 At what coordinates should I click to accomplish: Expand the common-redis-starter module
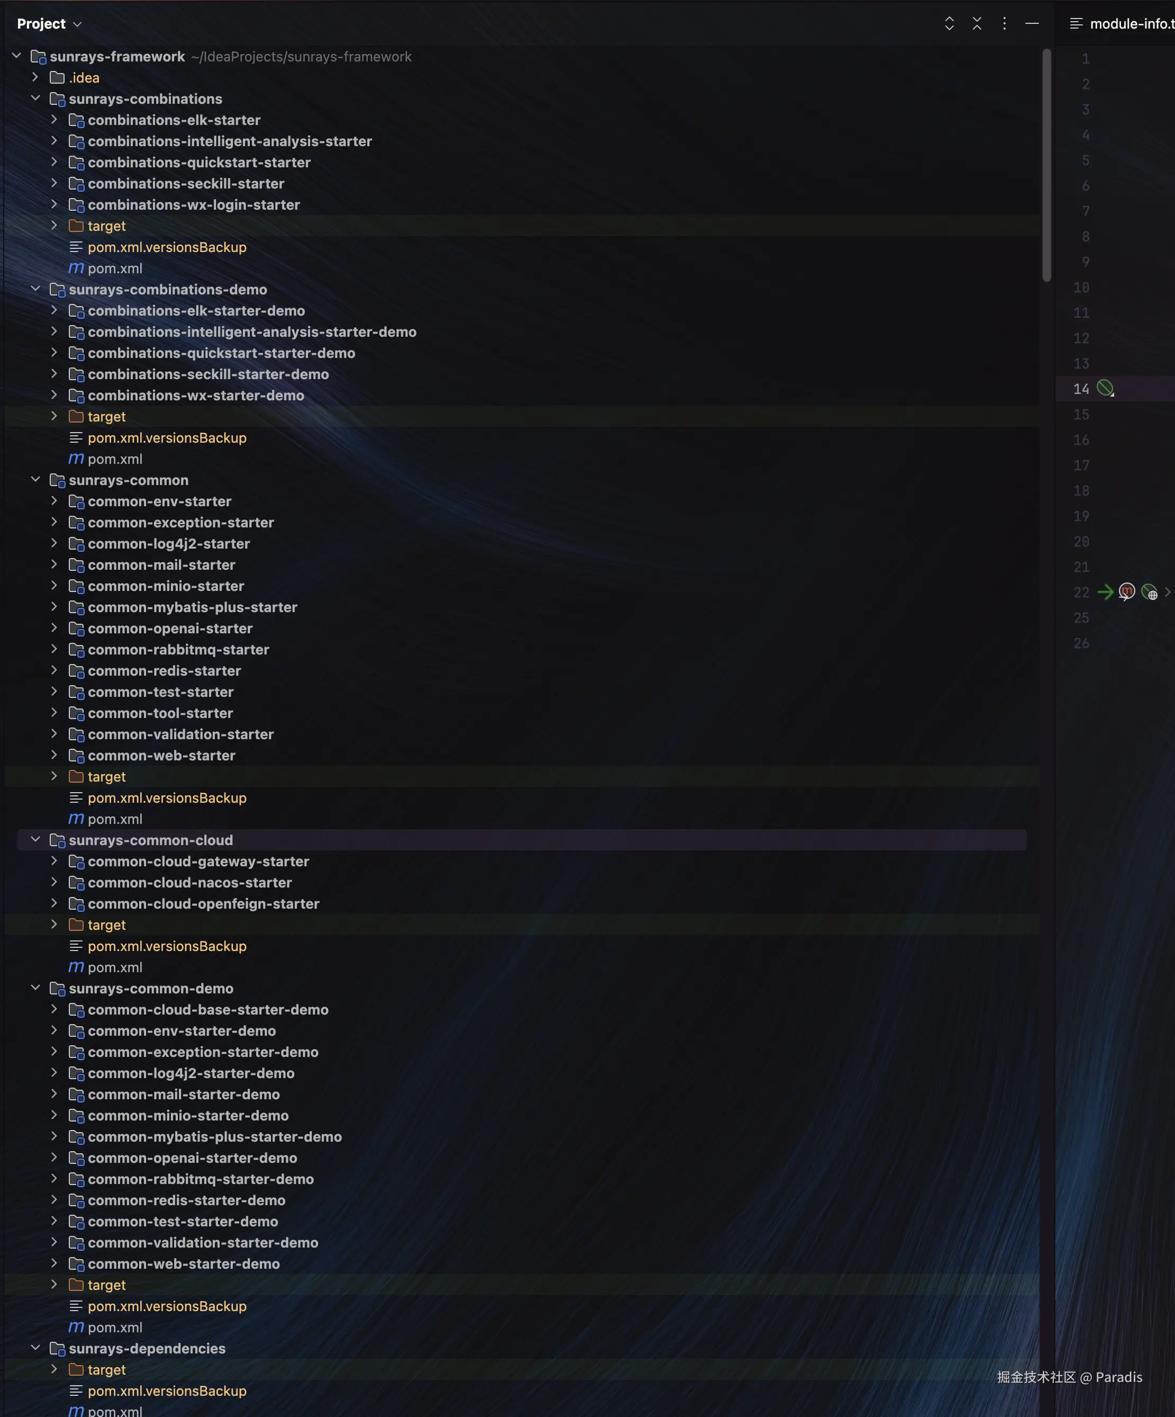[x=54, y=670]
